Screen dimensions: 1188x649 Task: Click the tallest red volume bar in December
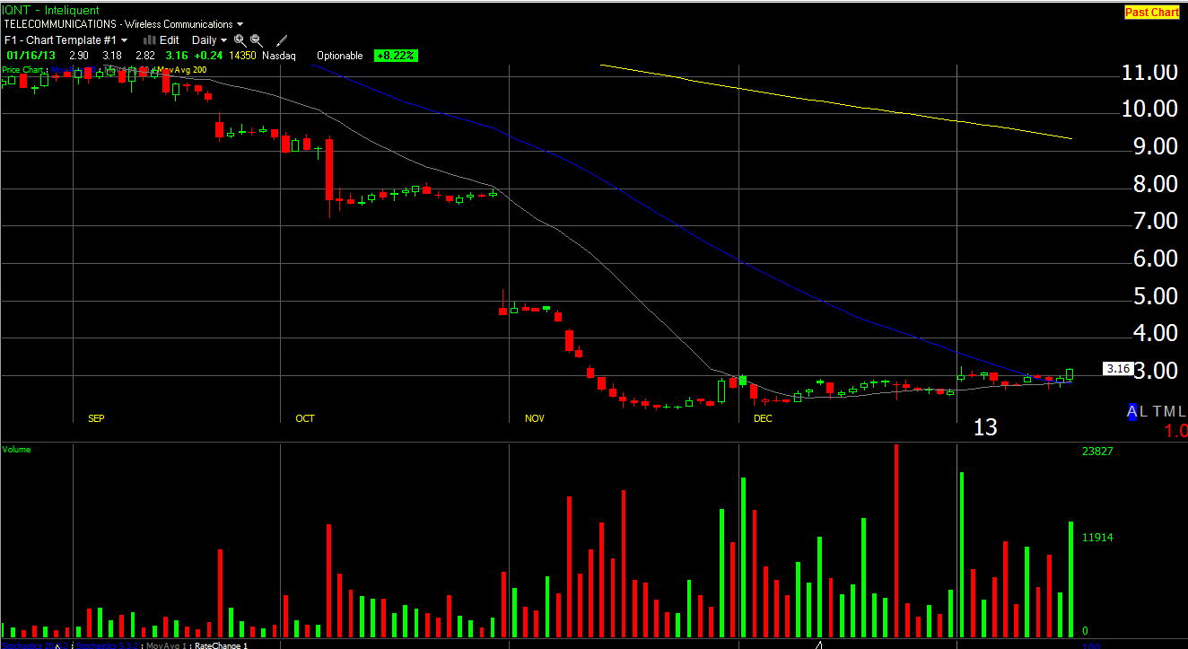(x=895, y=540)
